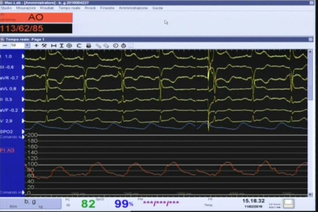Click the Tempo reale pane's small title icon
318x212 pixels.
click(2, 39)
